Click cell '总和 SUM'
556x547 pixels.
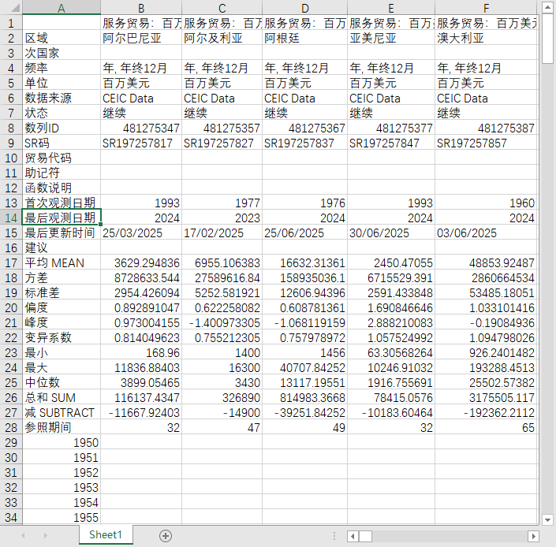coord(62,397)
